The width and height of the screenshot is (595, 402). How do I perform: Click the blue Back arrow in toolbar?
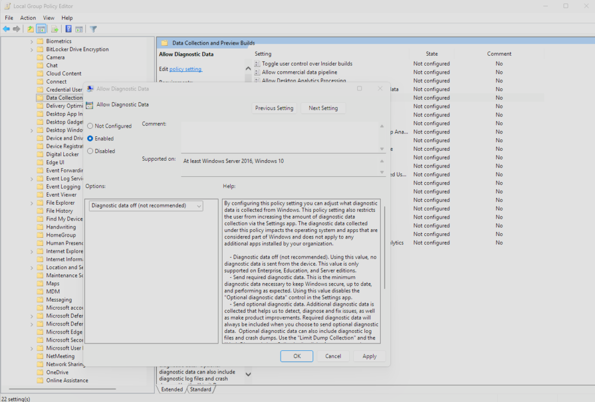tap(6, 29)
